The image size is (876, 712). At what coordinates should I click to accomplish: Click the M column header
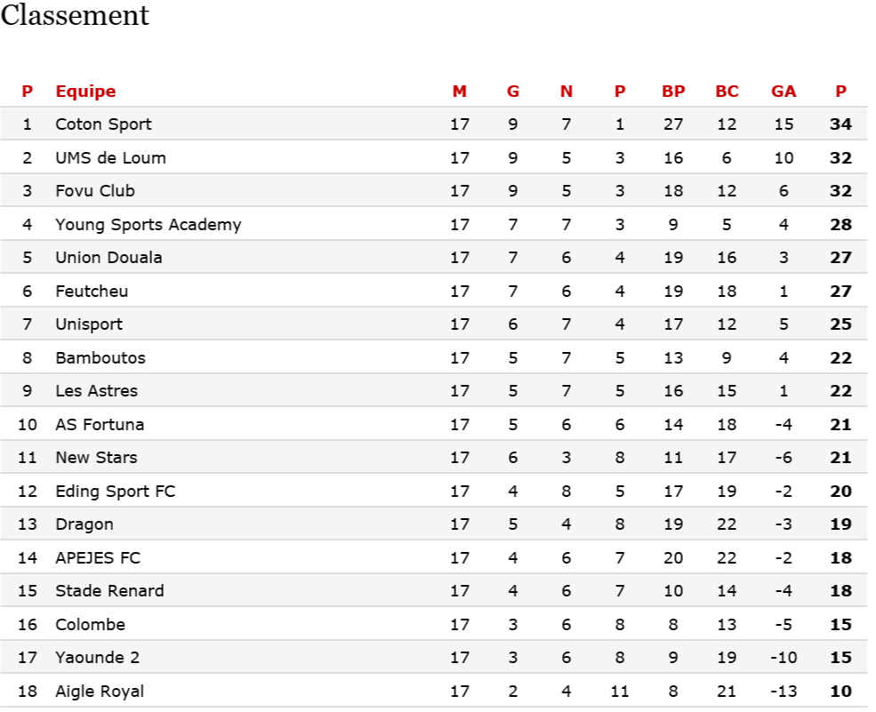point(459,91)
